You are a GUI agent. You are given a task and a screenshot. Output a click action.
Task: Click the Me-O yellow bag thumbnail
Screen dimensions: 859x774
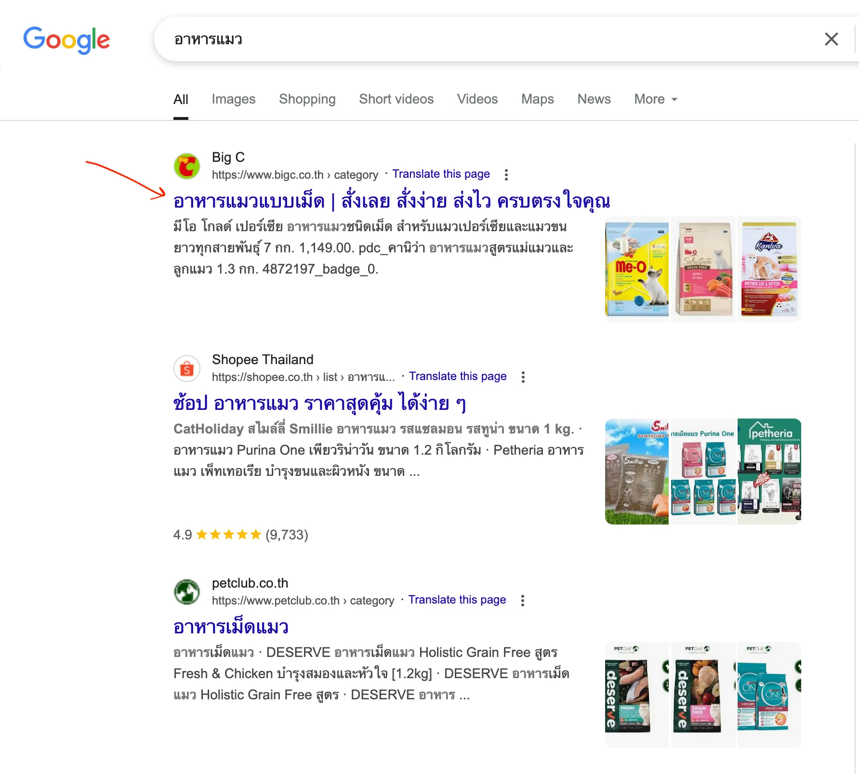(637, 269)
